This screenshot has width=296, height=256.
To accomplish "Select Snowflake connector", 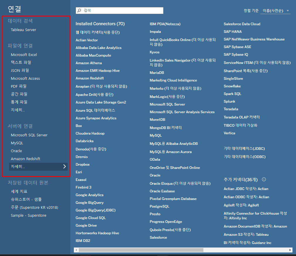I will click(232, 86).
